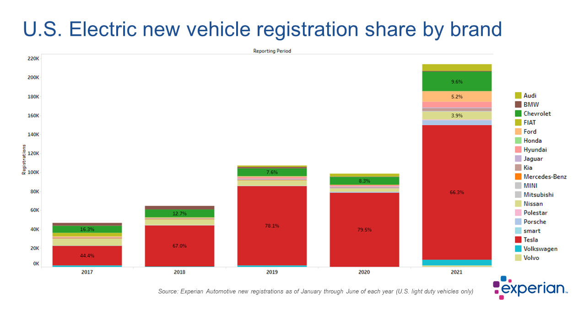Viewport: 578px width, 309px height.
Task: Click the 9.6% Chevrolet segment in 2021
Action: [x=456, y=81]
